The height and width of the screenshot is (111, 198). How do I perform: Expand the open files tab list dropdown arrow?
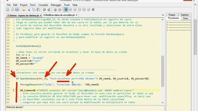pos(163,15)
